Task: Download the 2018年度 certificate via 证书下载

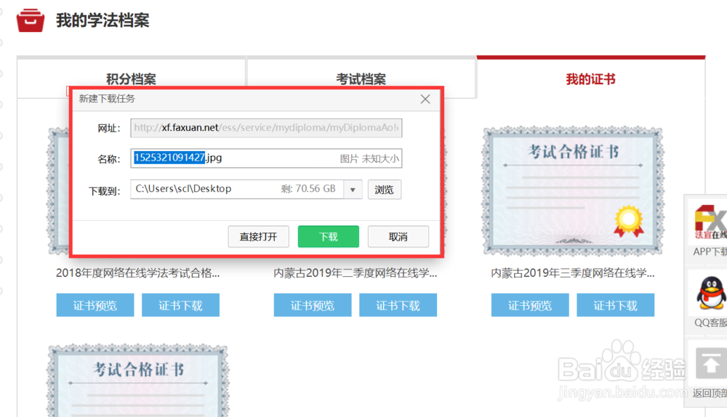Action: (180, 305)
